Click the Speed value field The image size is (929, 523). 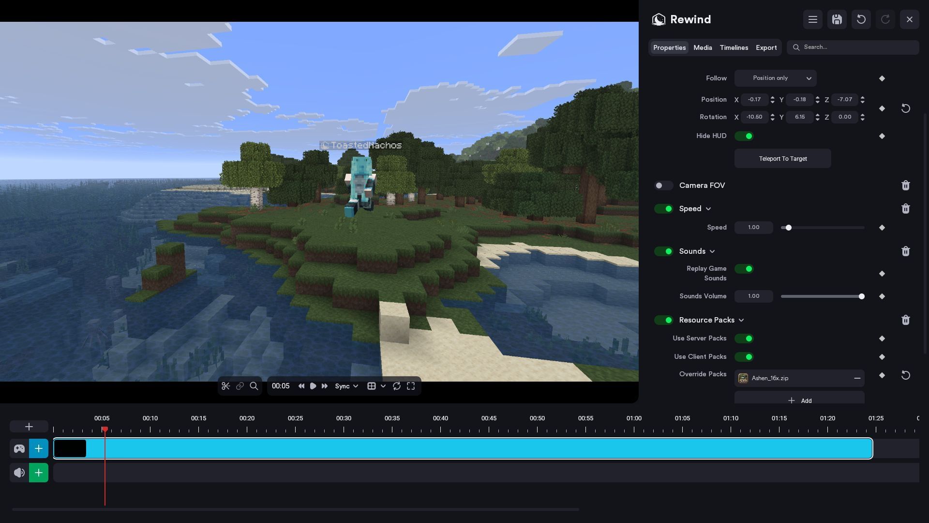coord(753,228)
